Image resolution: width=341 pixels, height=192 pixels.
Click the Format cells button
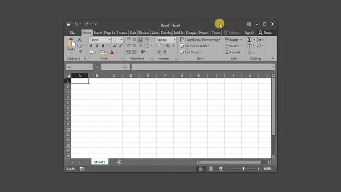[234, 52]
